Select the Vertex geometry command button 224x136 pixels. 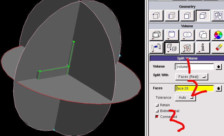[x=156, y=16]
